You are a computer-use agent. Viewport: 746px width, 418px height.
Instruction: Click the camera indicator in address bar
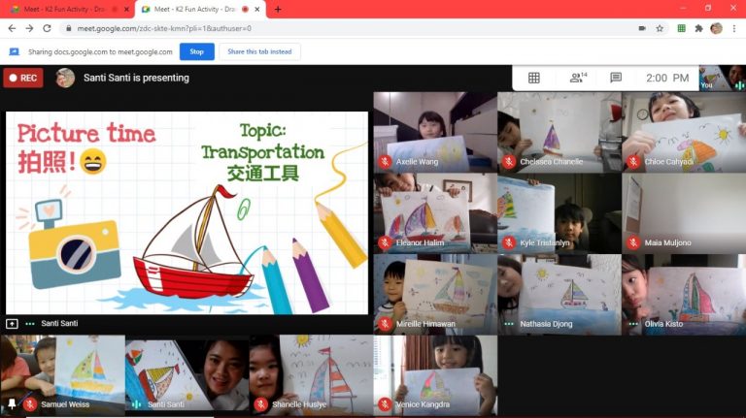tap(642, 29)
